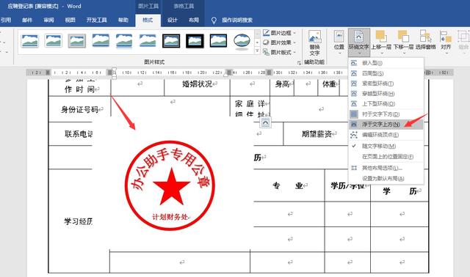Click 编辑环绕顶点(E) edit wrap points
This screenshot has width=470, height=277.
[x=386, y=135]
